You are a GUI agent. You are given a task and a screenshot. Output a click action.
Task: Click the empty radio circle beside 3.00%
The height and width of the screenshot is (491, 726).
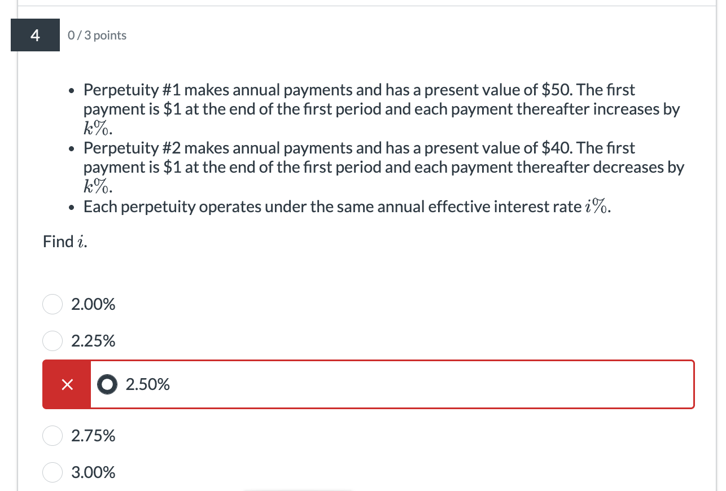tap(52, 472)
